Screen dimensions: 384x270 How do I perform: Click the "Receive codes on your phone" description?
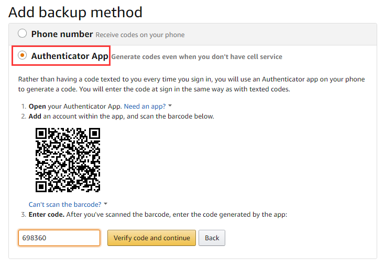140,35
